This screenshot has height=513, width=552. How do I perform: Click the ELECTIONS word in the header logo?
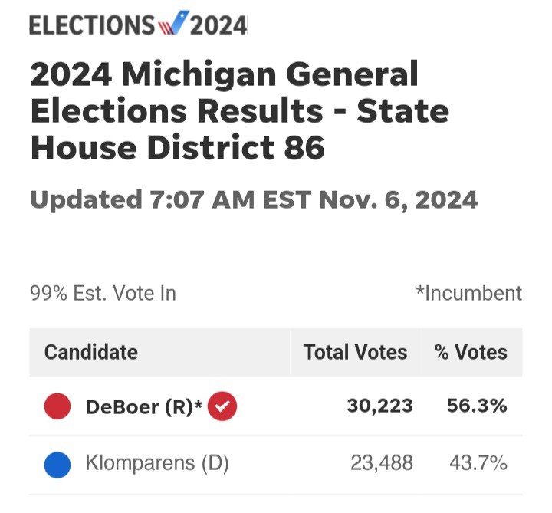point(92,25)
